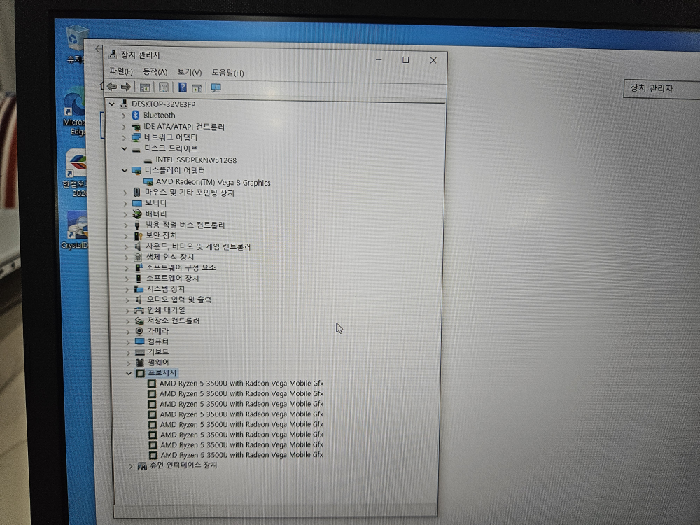
Task: Select the 펌웨어 chip icon
Action: 140,363
